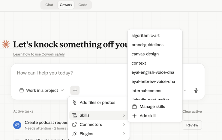Open the Work in a project dropdown
The image size is (222, 140).
[42, 90]
